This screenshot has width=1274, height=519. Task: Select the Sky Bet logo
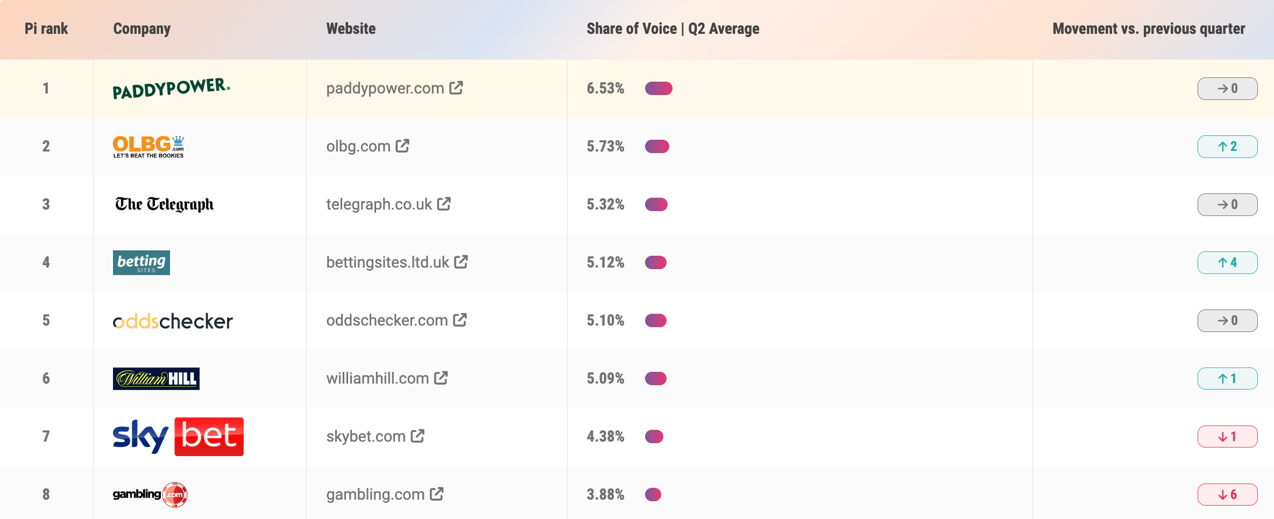[178, 436]
